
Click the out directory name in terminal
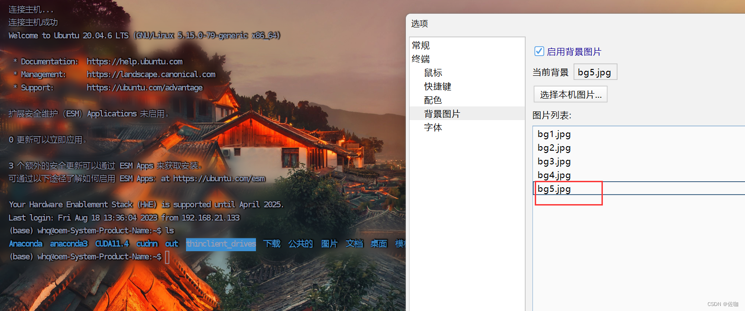[x=171, y=244]
